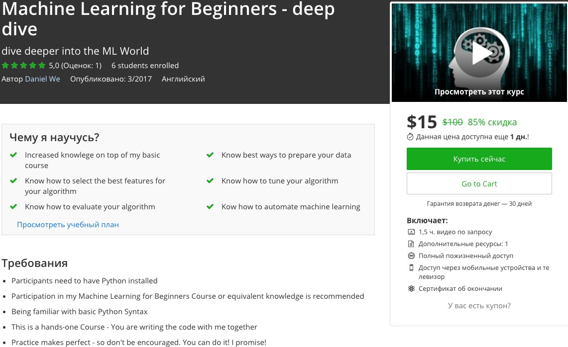The height and width of the screenshot is (347, 568).
Task: Click the mobile device access icon
Action: coord(411,267)
